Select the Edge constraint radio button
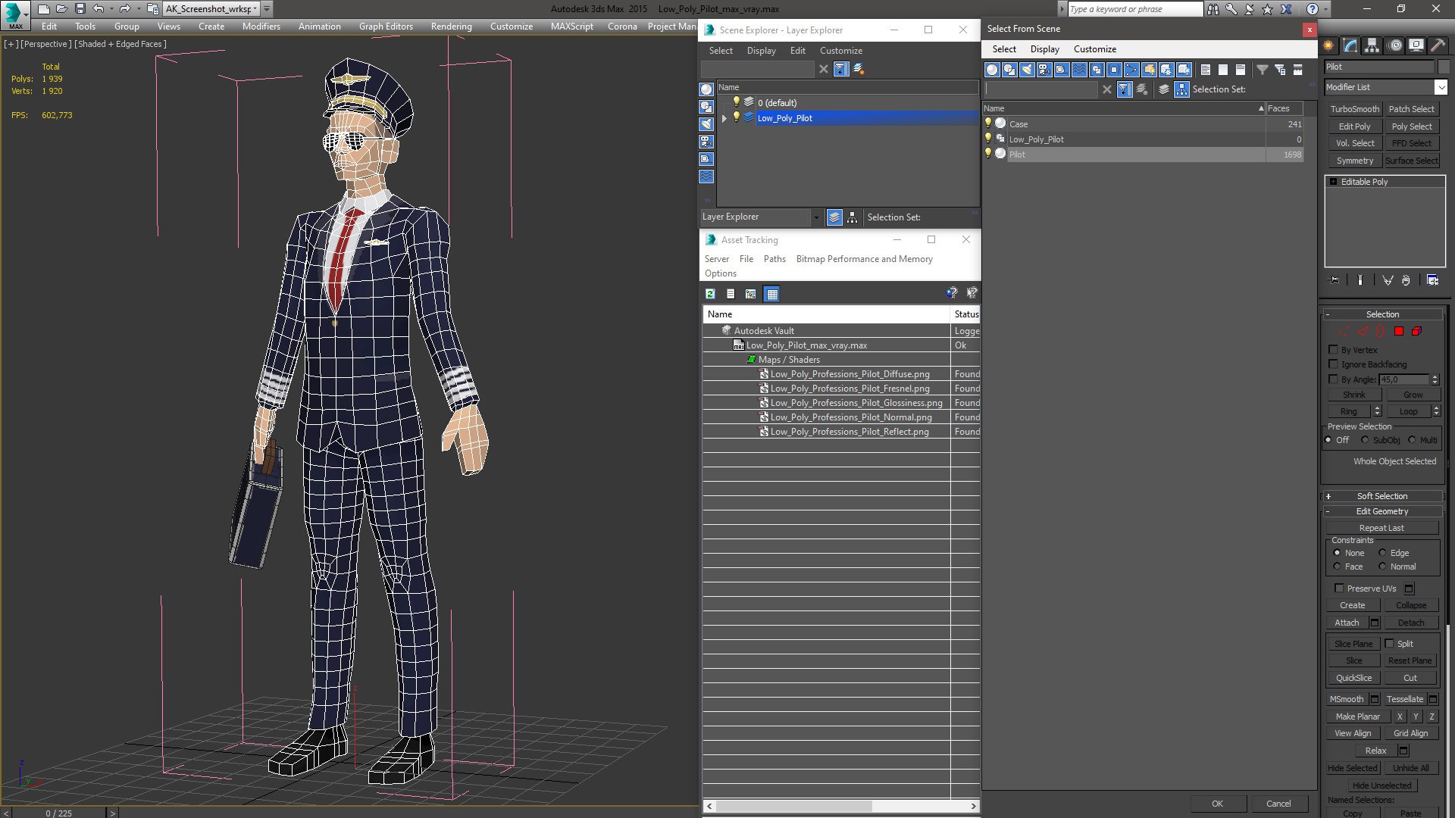 point(1382,553)
